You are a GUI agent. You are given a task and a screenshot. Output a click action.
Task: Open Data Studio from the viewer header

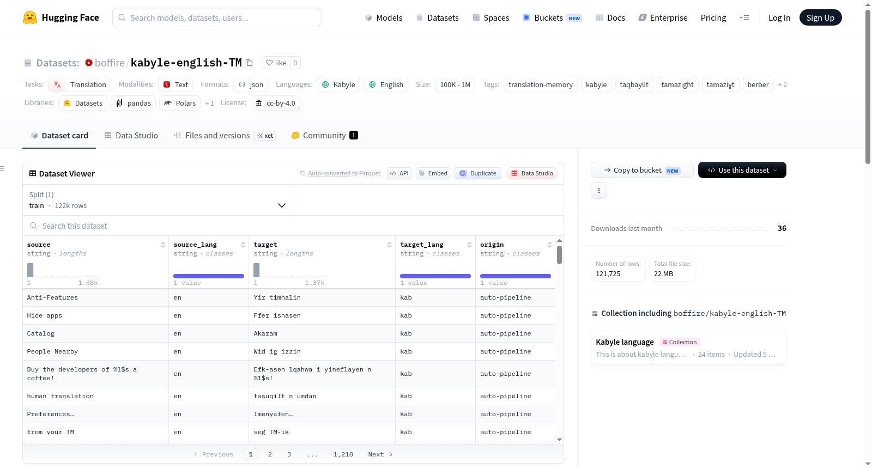tap(532, 173)
